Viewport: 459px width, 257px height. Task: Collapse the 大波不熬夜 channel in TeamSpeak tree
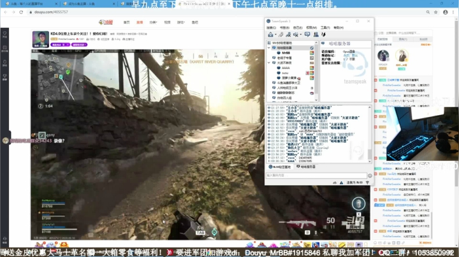click(x=269, y=62)
